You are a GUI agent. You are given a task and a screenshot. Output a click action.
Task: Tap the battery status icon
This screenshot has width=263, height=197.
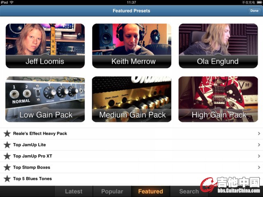(259, 2)
